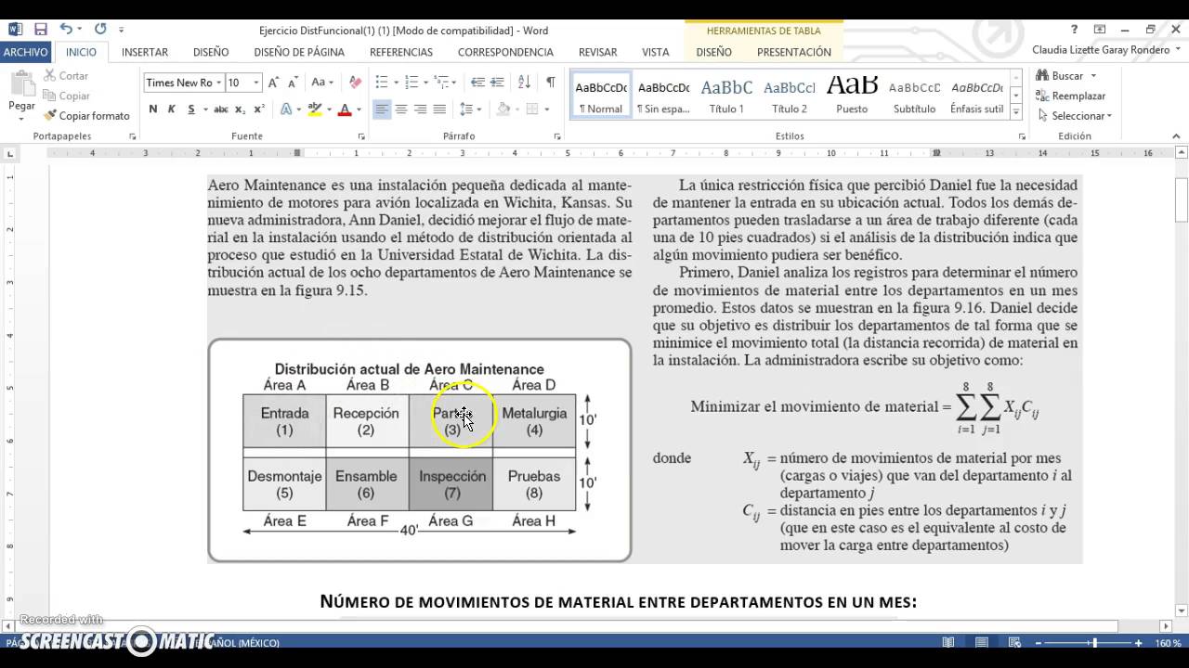This screenshot has height=668, width=1189.
Task: Decrease paragraph indent
Action: pyautogui.click(x=477, y=83)
